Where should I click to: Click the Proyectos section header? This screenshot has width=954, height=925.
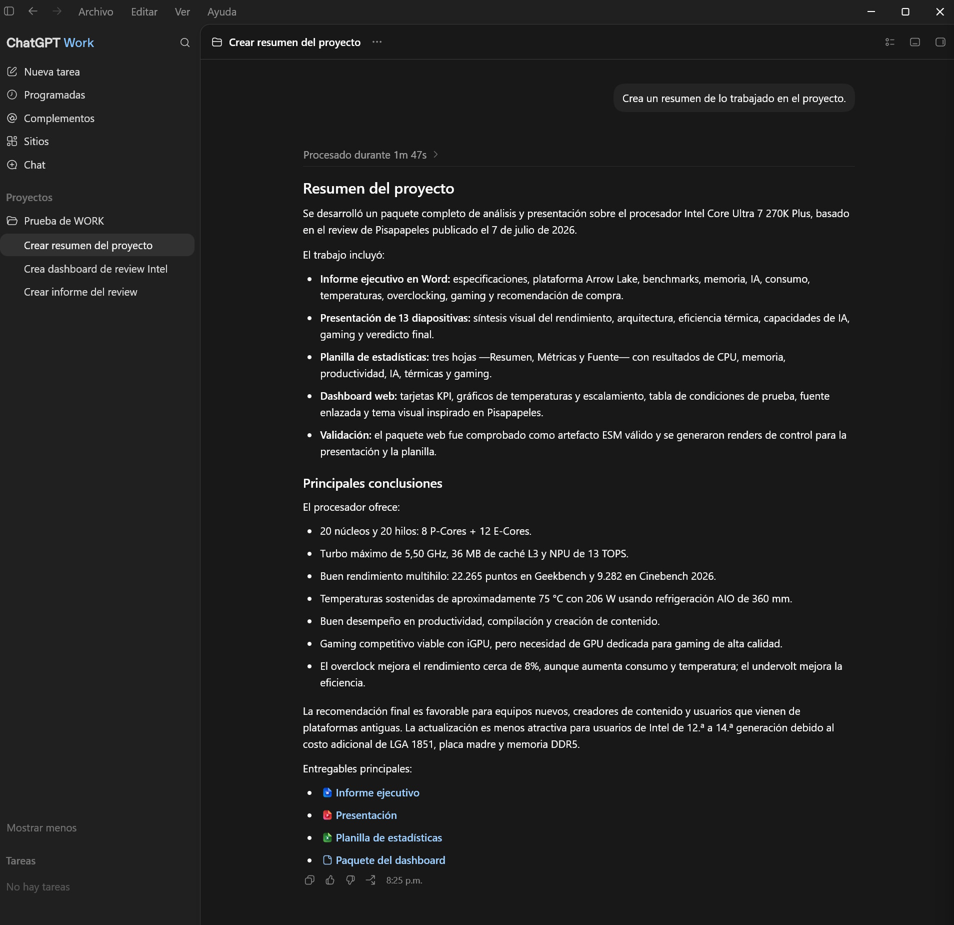(x=29, y=197)
